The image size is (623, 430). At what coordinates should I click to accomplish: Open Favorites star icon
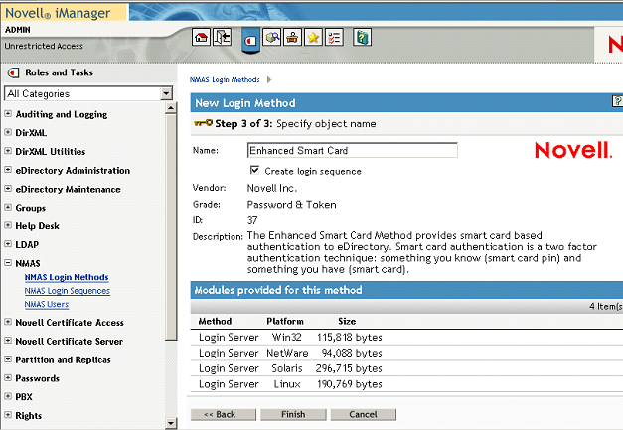(314, 38)
